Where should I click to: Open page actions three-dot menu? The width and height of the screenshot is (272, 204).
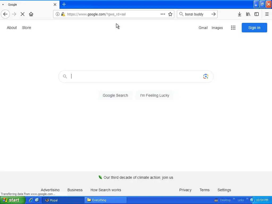point(163,14)
